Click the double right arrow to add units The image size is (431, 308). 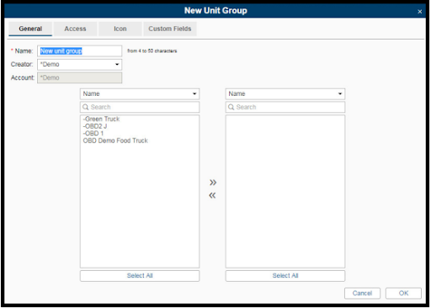tap(213, 183)
